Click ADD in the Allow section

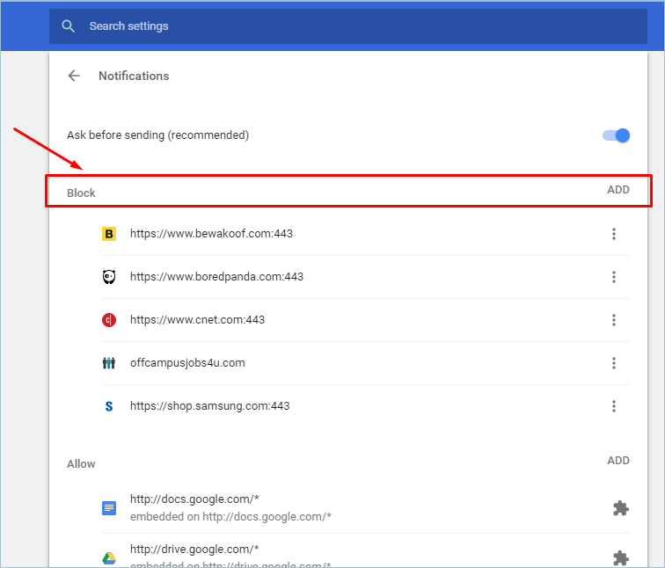pos(618,461)
